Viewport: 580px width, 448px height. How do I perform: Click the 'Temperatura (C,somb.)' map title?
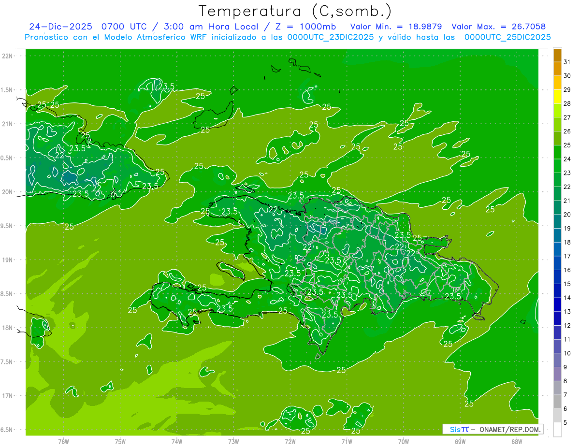click(295, 12)
